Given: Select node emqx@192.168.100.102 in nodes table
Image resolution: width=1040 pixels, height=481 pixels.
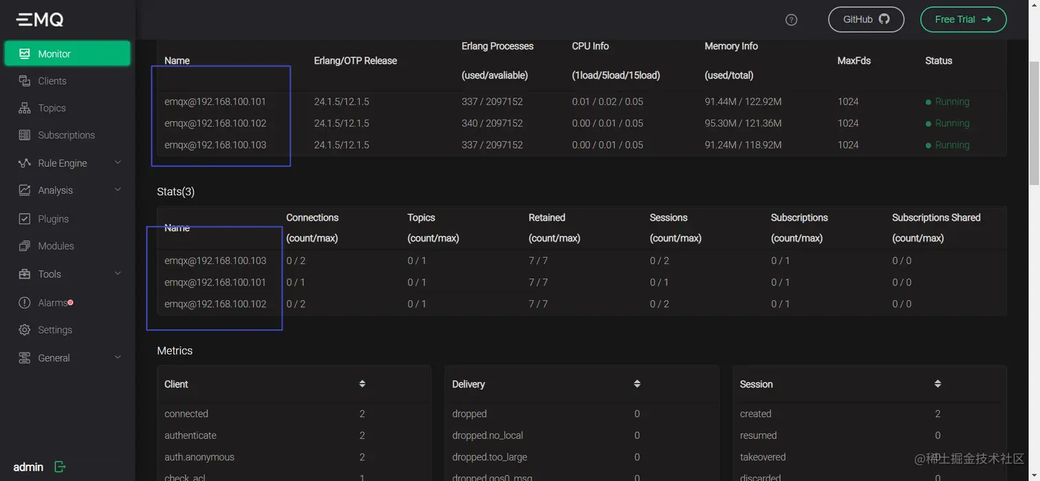Looking at the screenshot, I should point(215,124).
